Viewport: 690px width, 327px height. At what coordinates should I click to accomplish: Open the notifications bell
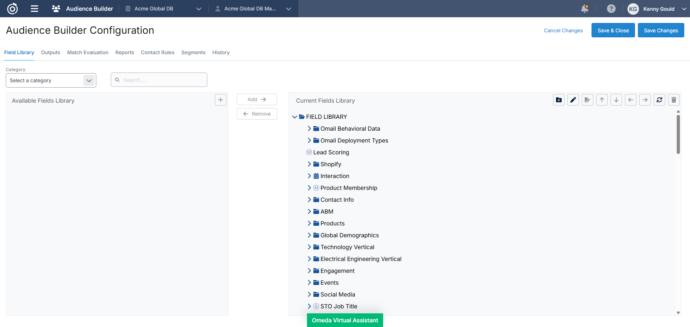tap(585, 9)
